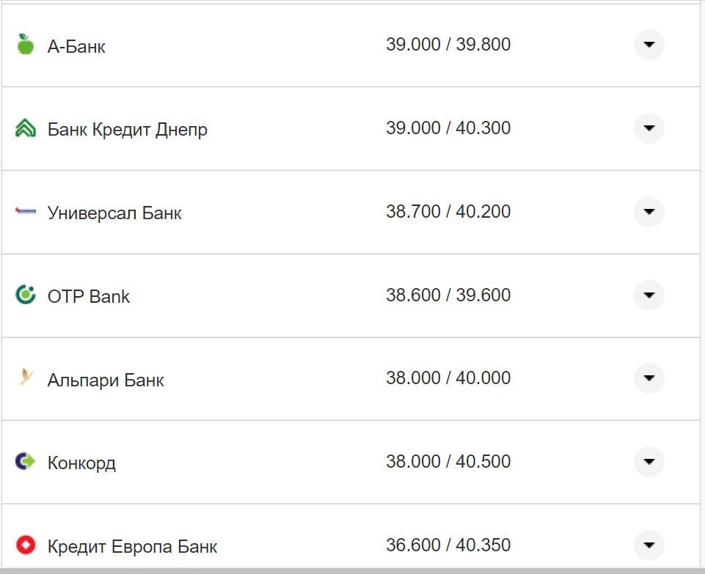The width and height of the screenshot is (705, 574).
Task: Expand Универсал Банк exchange details
Action: [x=649, y=212]
